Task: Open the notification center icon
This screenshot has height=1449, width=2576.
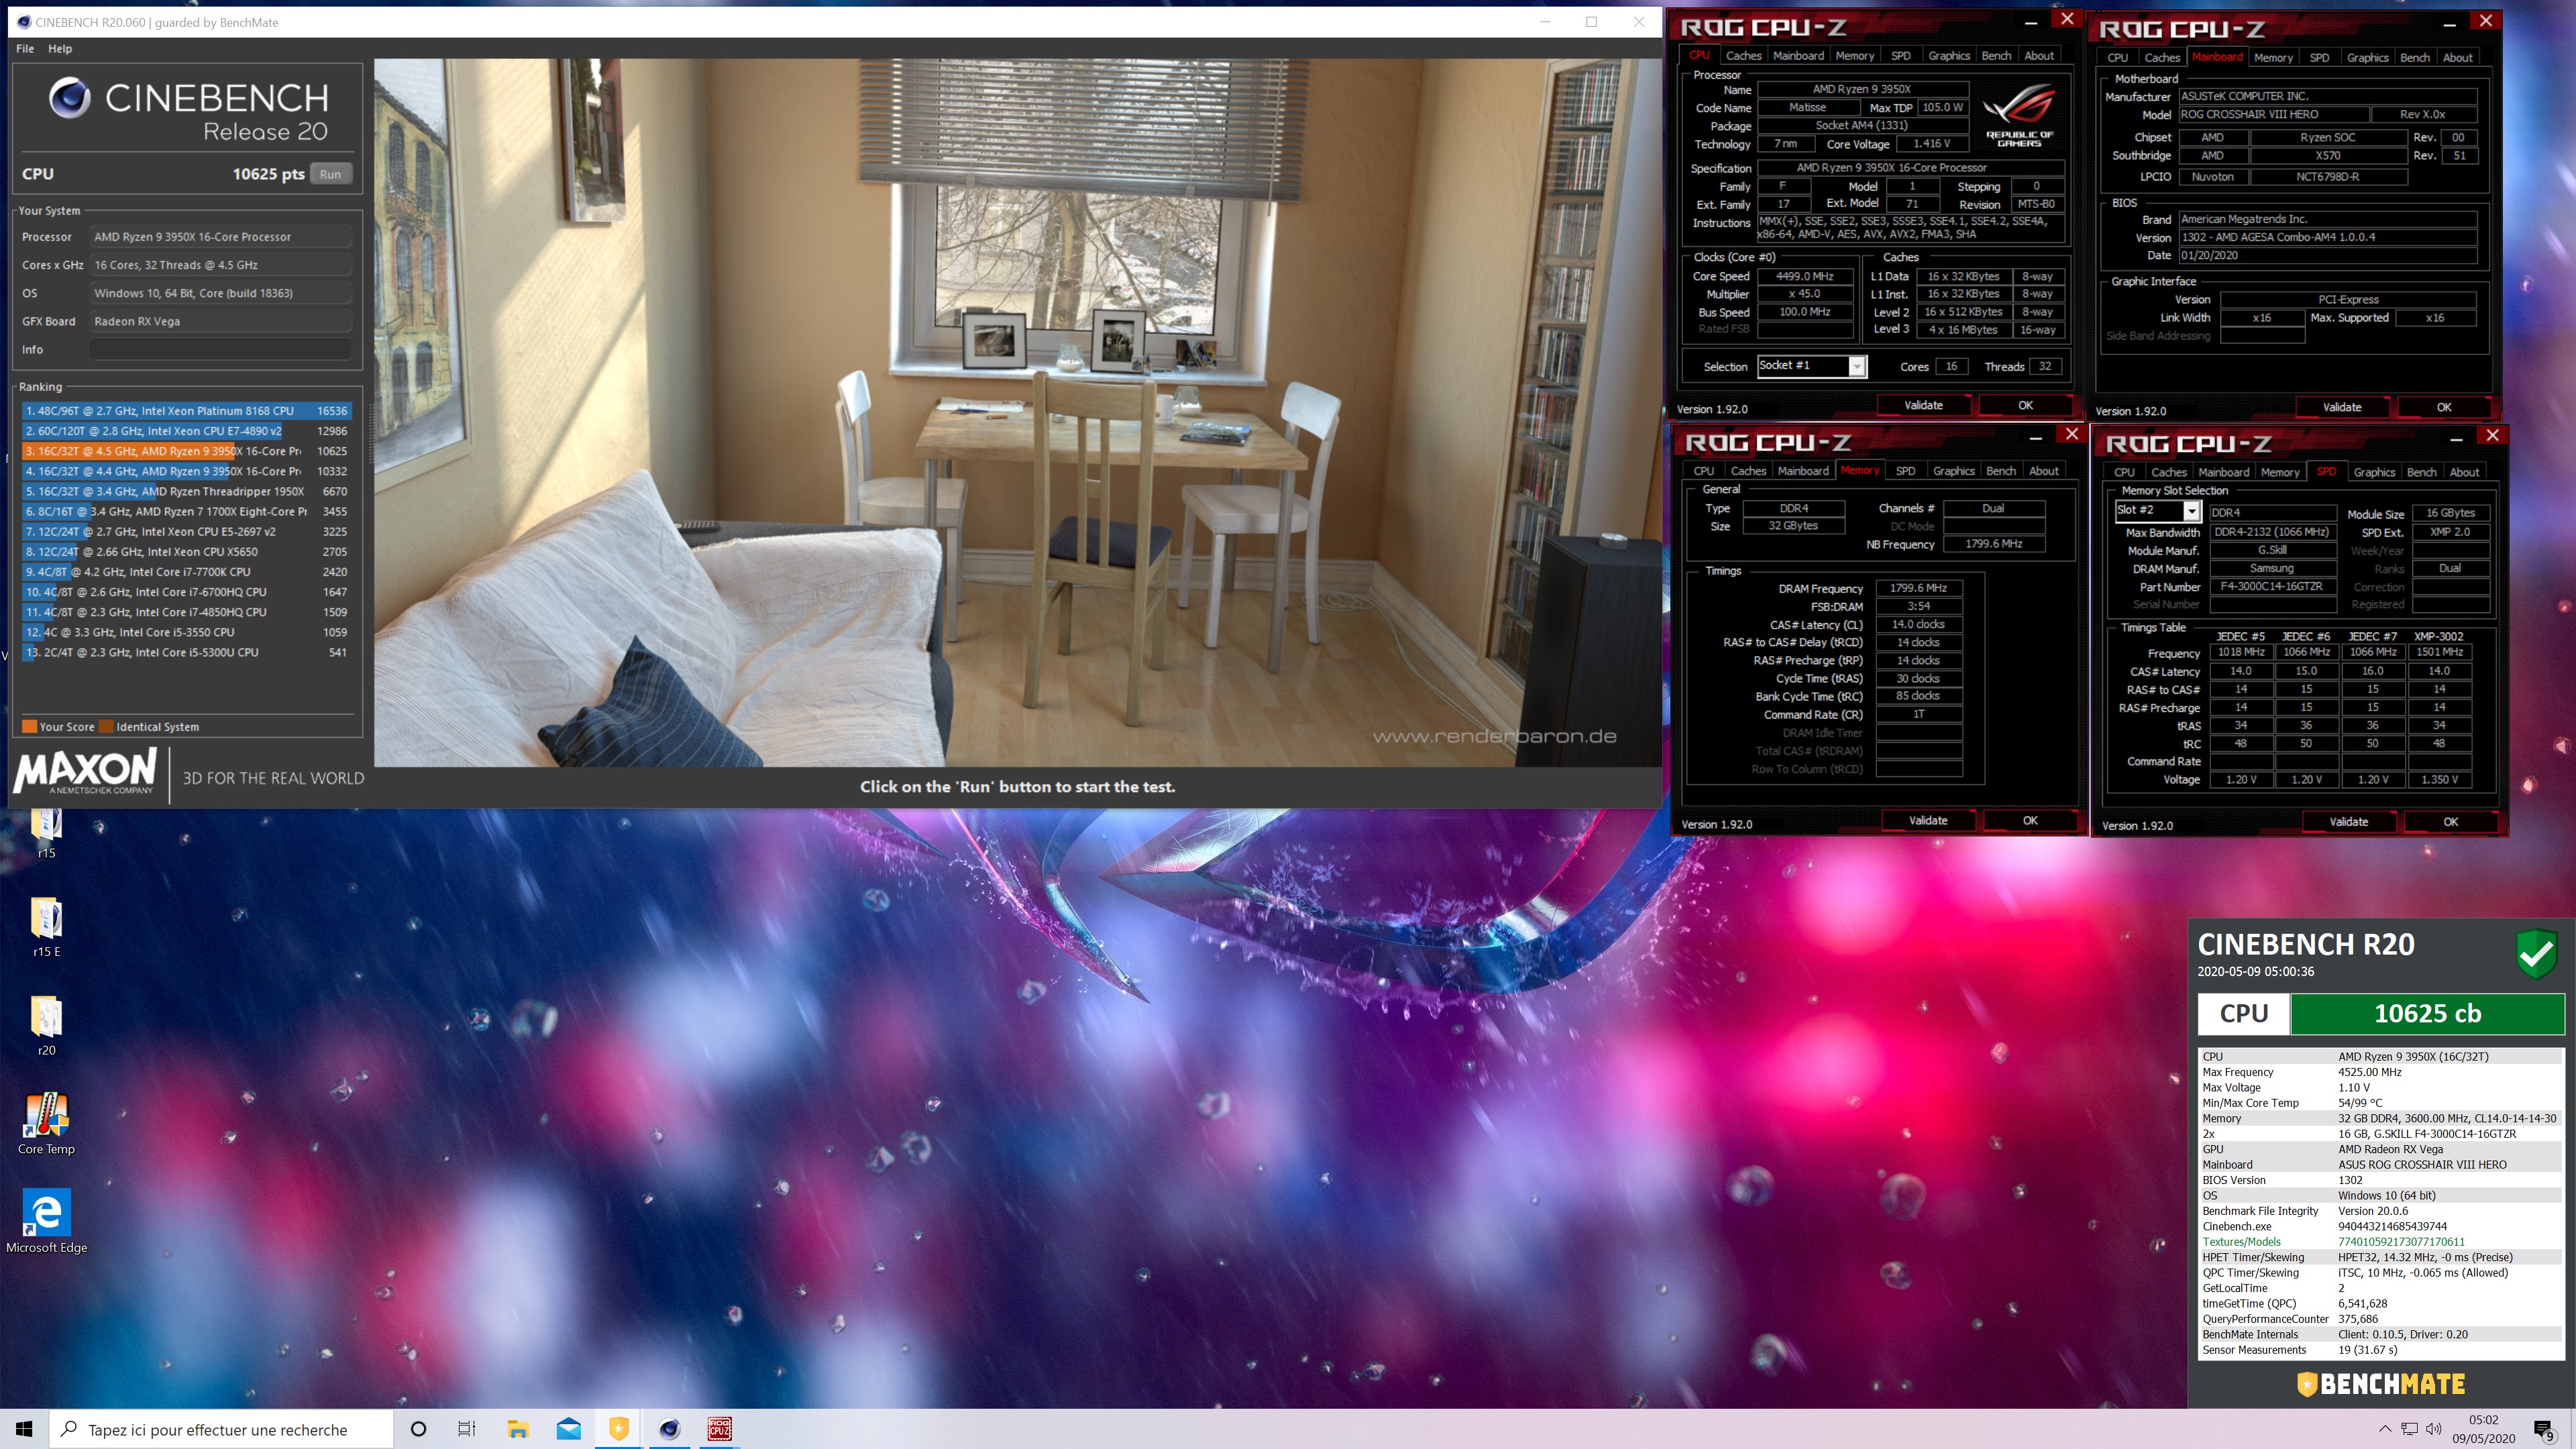Action: [x=2543, y=1430]
